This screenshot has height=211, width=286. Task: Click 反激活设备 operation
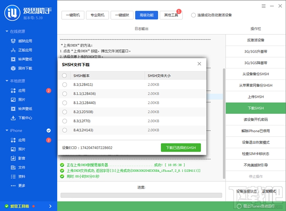pos(255,40)
